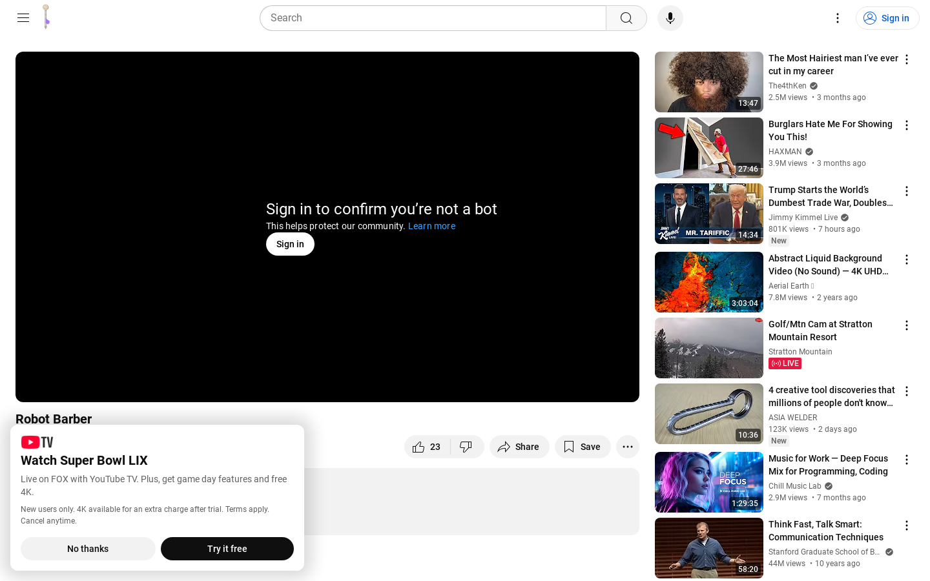The width and height of the screenshot is (930, 581).
Task: Open carabiner tool discoveries thumbnail
Action: pos(709,414)
